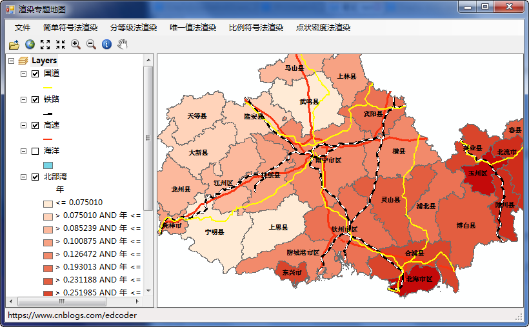Viewport: 529px width, 327px height.
Task: Select the fixed zoom out arrows icon
Action: click(x=61, y=45)
